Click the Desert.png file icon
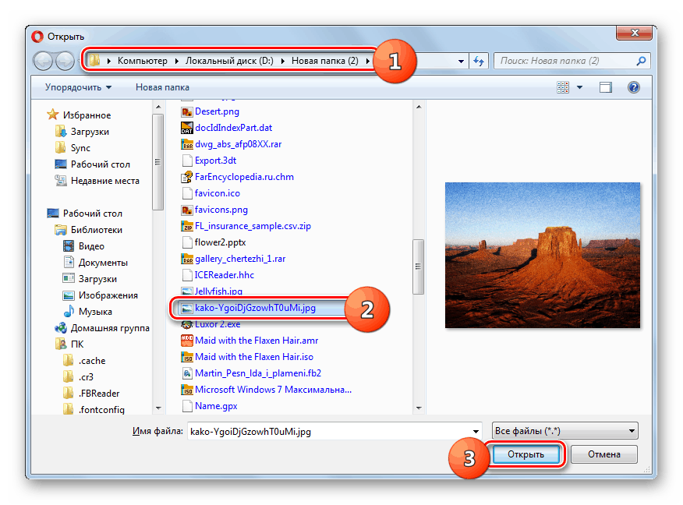Image resolution: width=683 pixels, height=505 pixels. [187, 112]
